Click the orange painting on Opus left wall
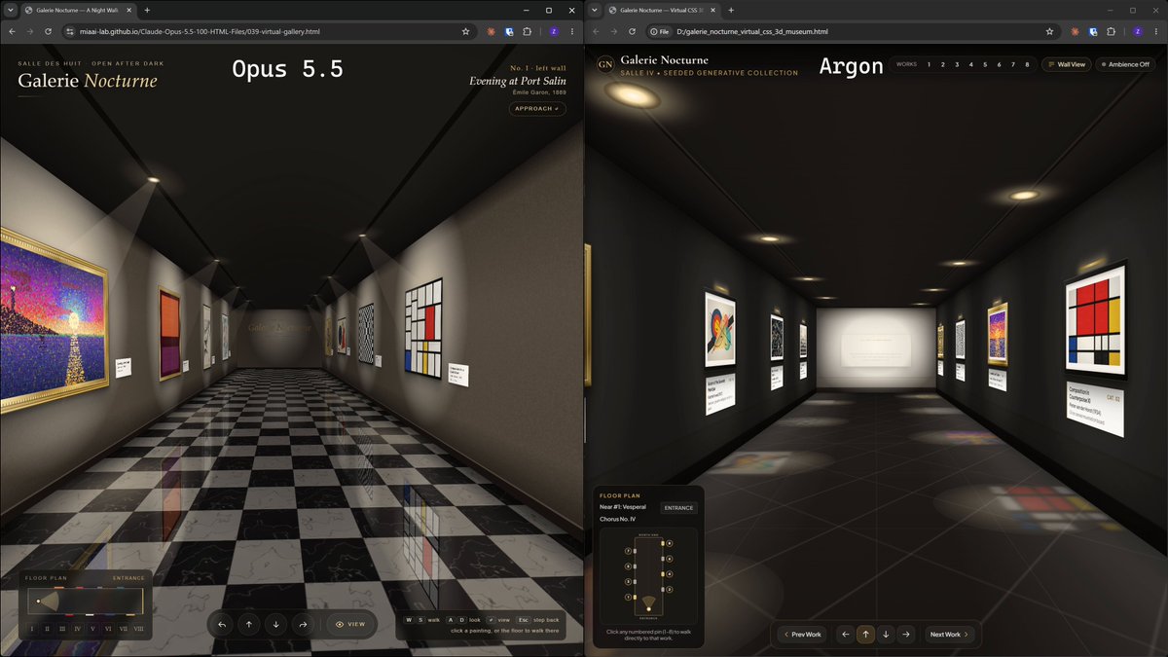 169,334
